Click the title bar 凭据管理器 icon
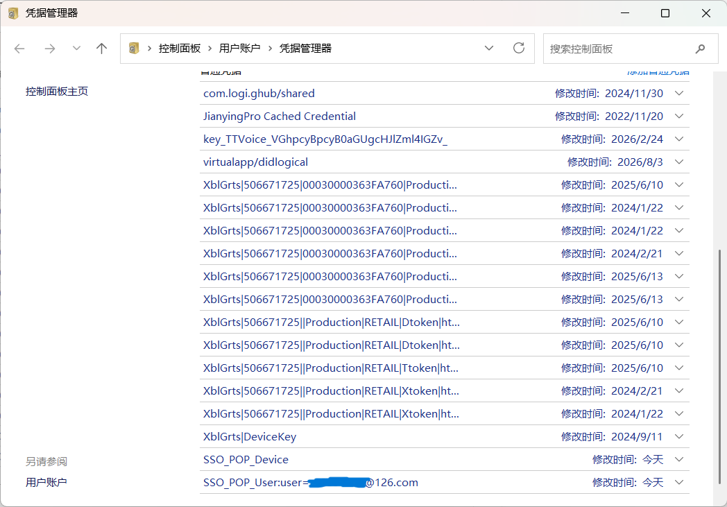Screen dimensions: 727x507 pos(13,13)
